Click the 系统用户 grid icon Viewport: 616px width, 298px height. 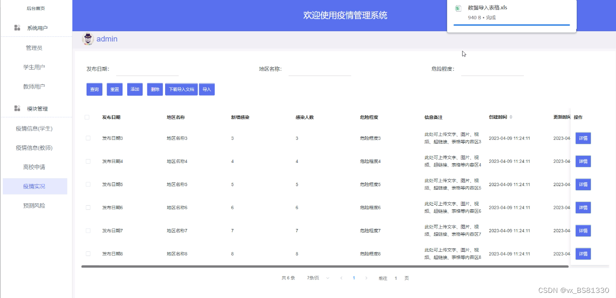tap(17, 28)
